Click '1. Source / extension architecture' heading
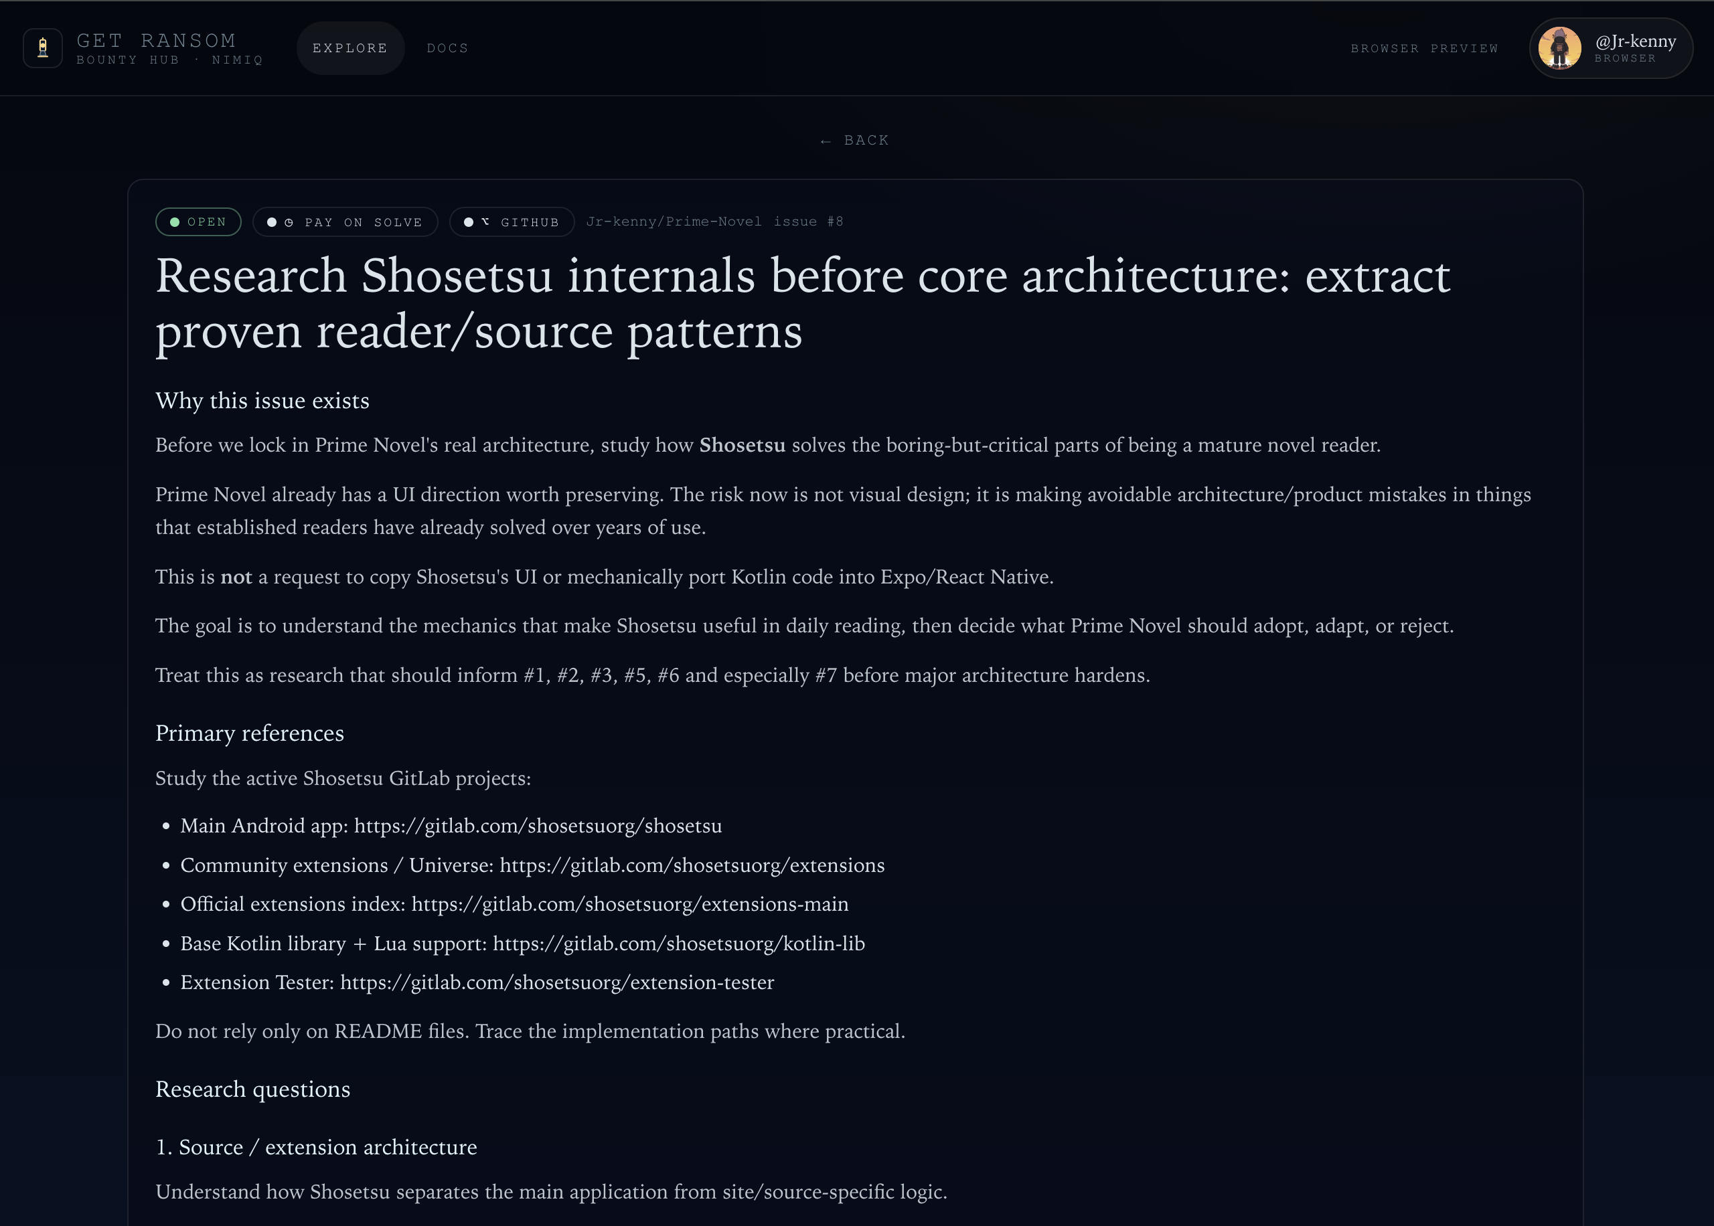The height and width of the screenshot is (1226, 1714). click(x=315, y=1147)
